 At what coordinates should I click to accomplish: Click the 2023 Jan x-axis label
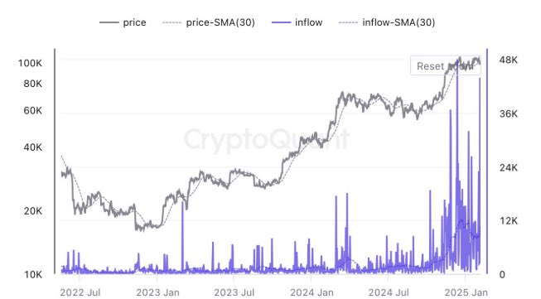tap(157, 292)
